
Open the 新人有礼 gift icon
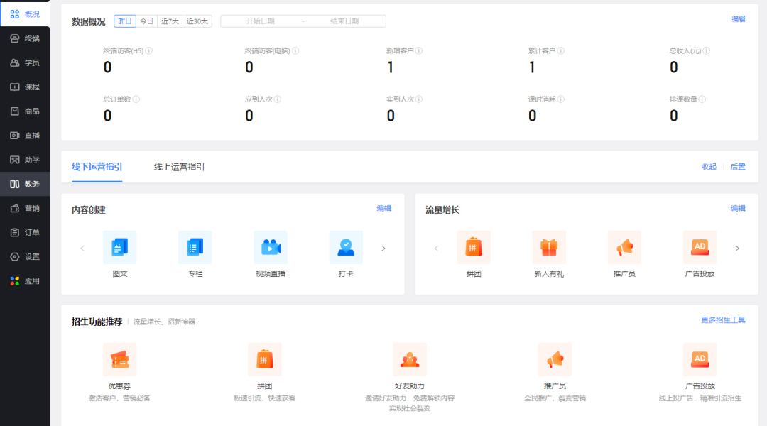coord(549,248)
